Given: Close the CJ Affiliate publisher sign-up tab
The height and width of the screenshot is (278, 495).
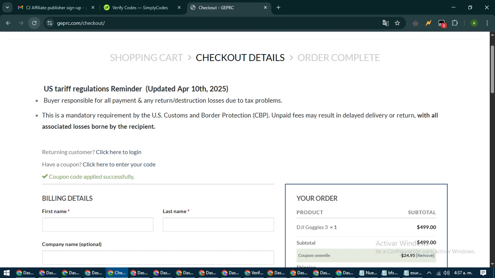Looking at the screenshot, I should coord(93,8).
